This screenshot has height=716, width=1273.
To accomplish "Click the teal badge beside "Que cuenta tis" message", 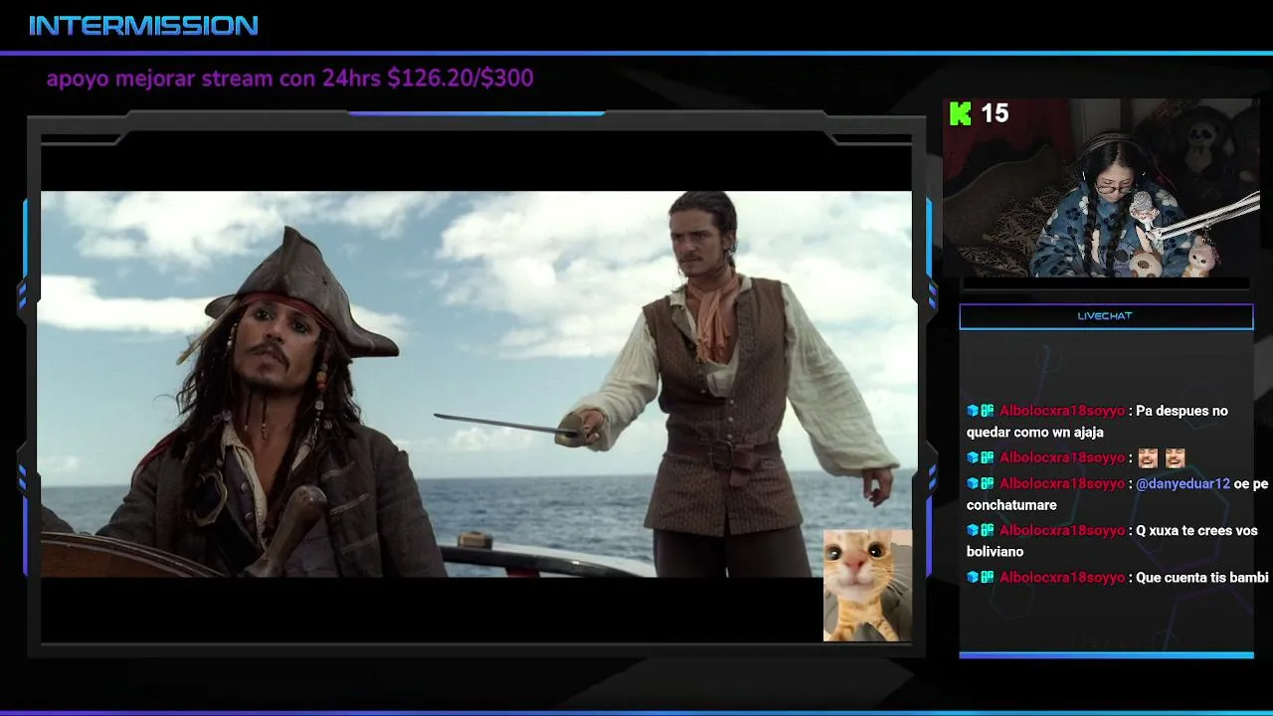I will coord(987,578).
